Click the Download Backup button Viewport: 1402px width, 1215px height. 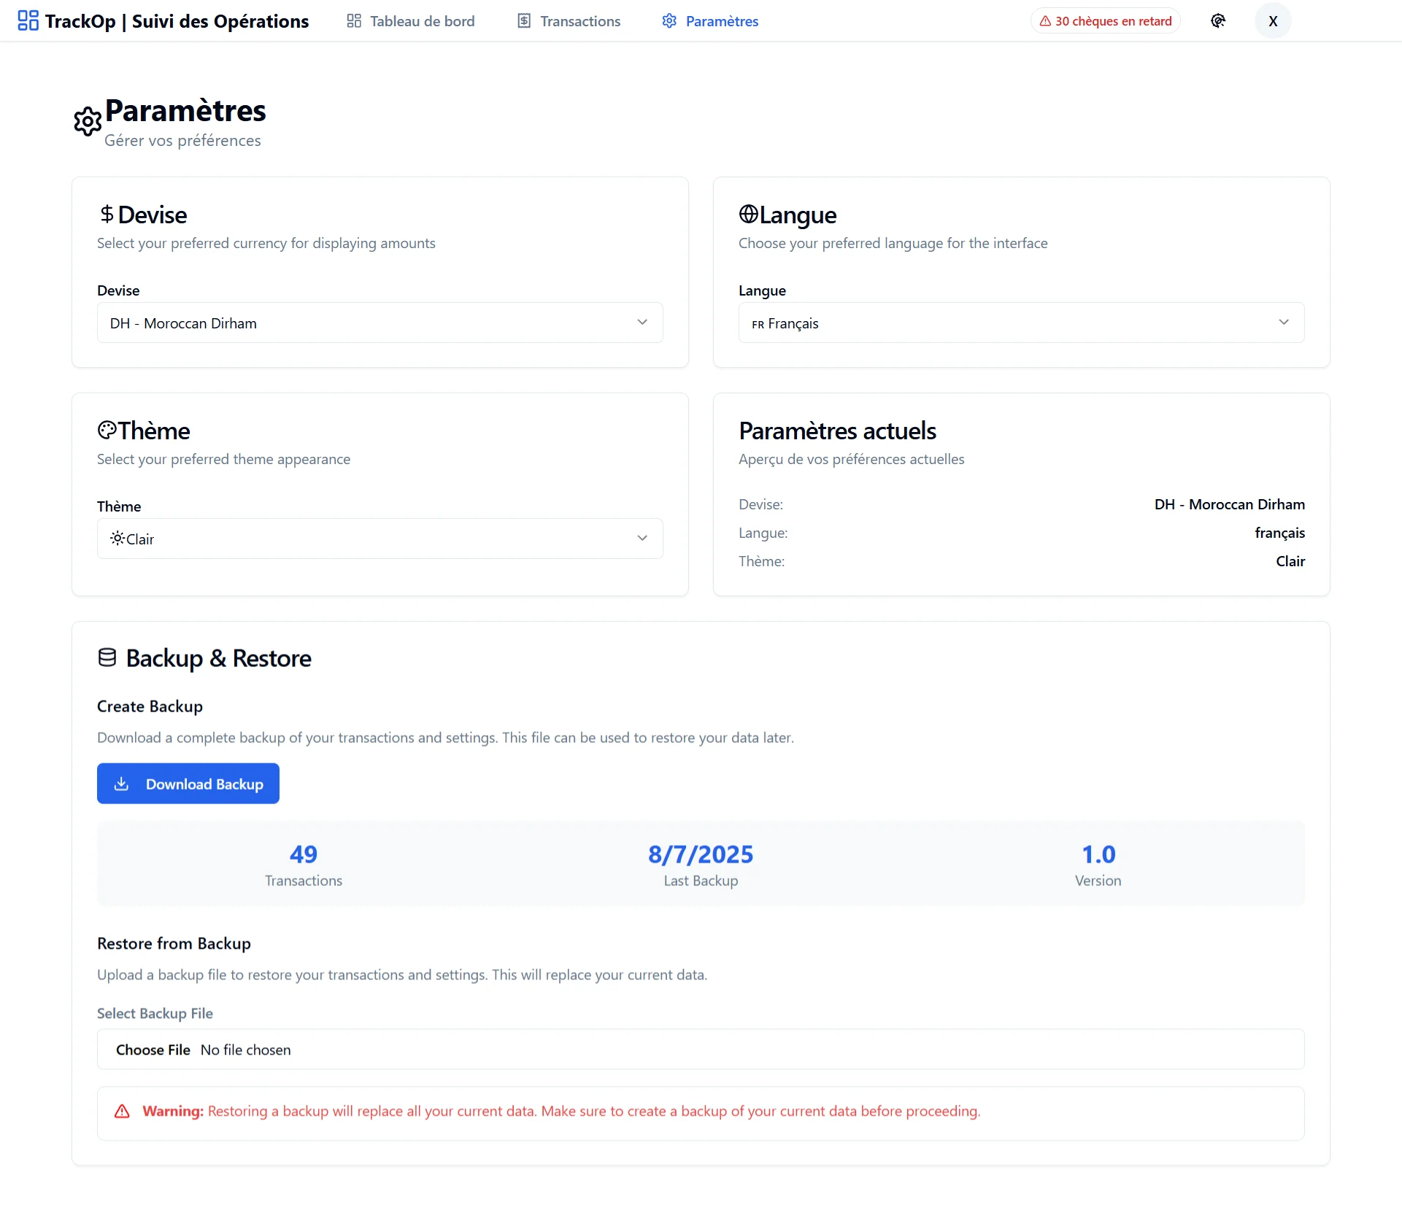pos(188,784)
